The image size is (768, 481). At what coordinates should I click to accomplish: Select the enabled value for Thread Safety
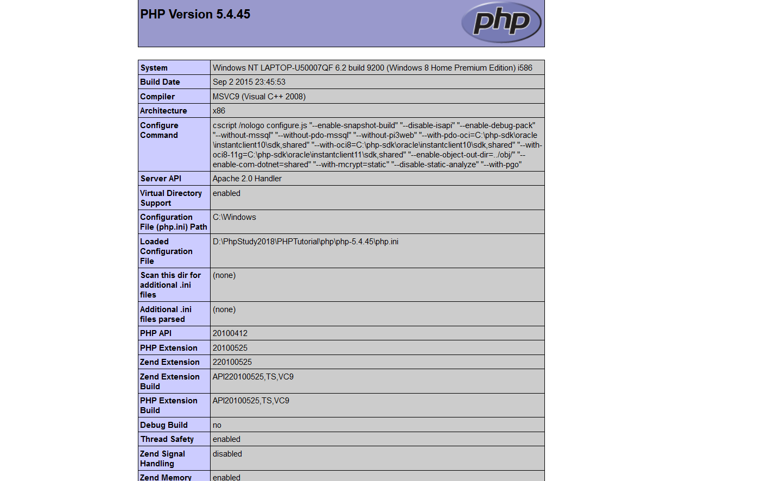pos(226,439)
